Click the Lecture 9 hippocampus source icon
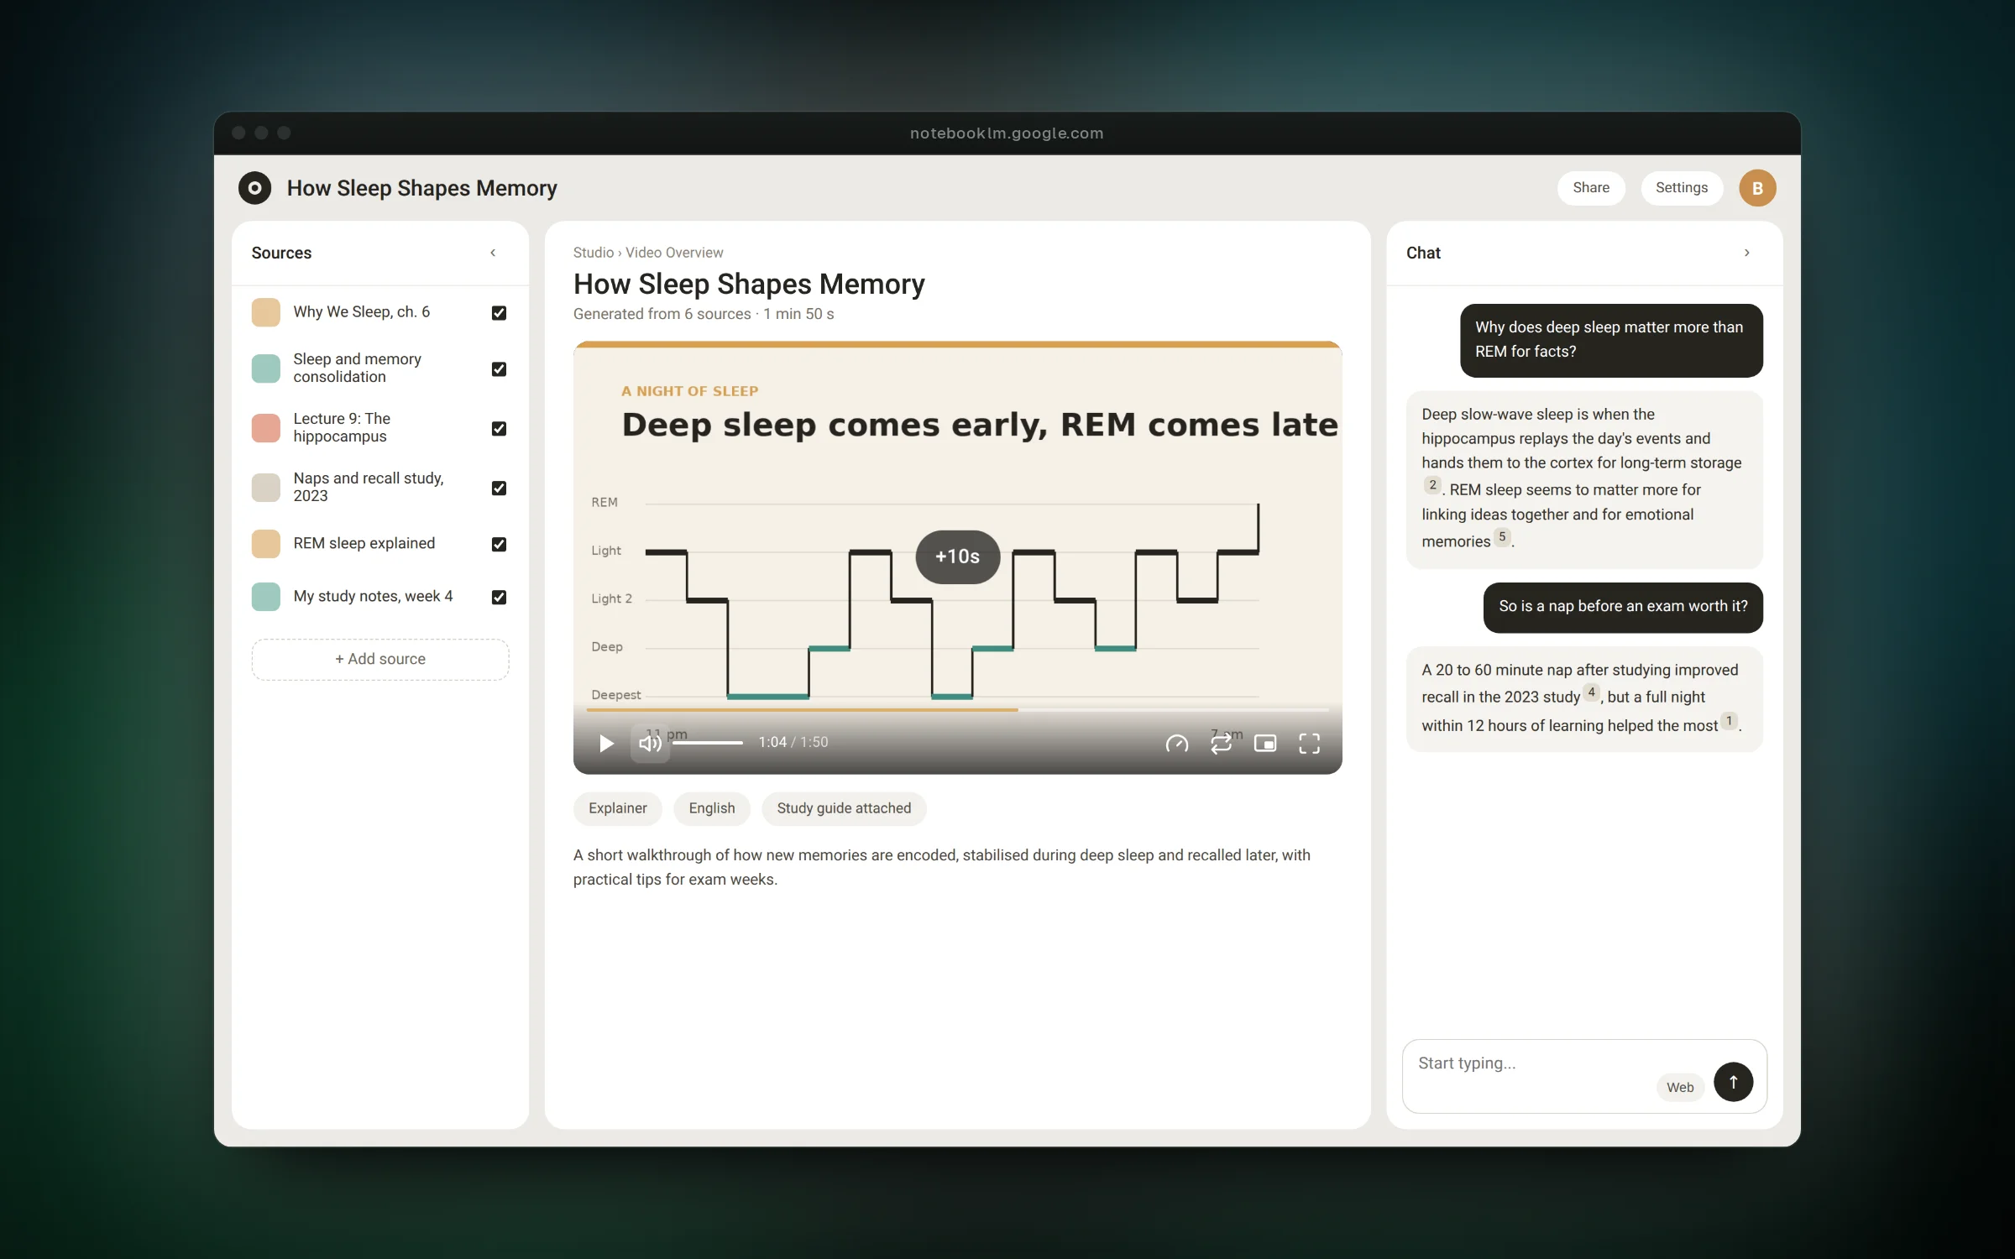The height and width of the screenshot is (1259, 2015). point(266,428)
